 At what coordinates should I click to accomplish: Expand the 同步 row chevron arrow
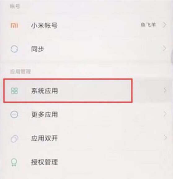coord(164,49)
